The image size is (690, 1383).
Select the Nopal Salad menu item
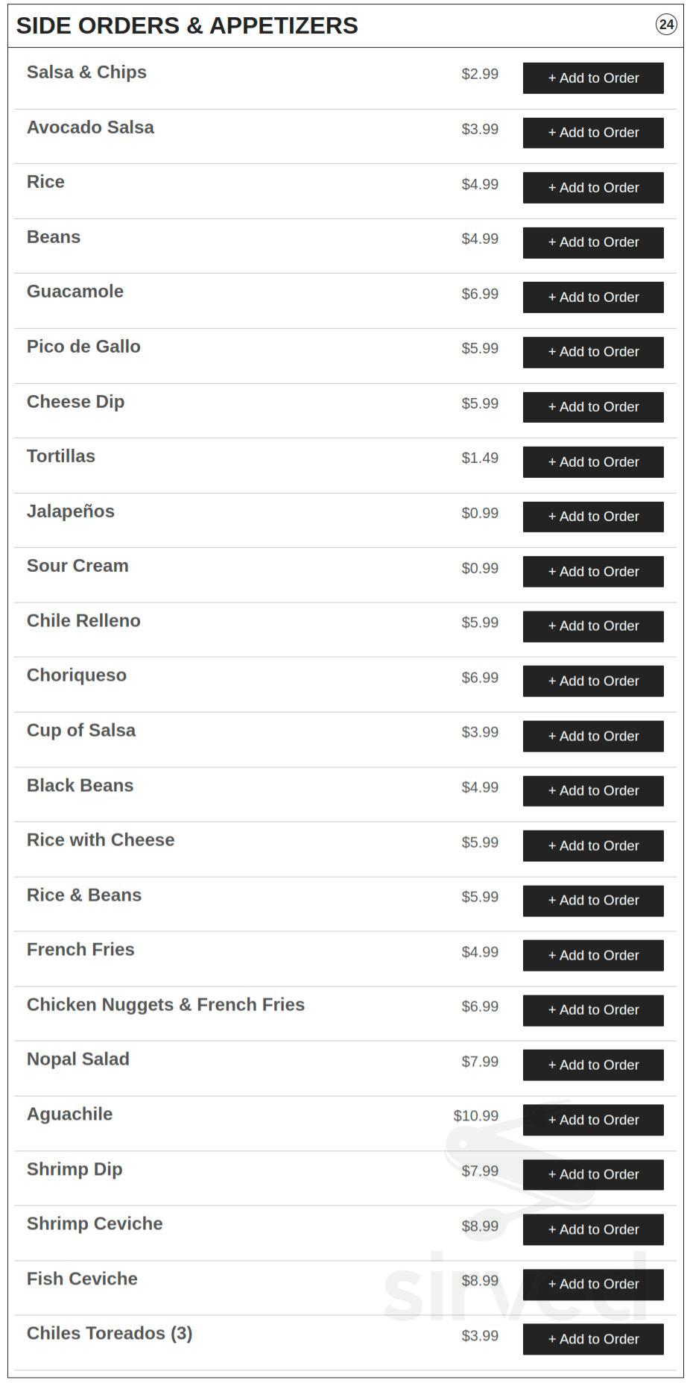tap(77, 1058)
